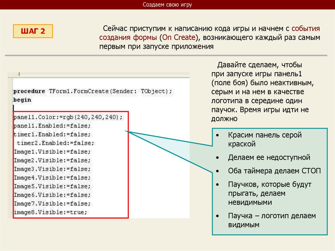Click line timer2.Enabled:=false;
Viewport: 335px width, 251px height.
click(56, 143)
